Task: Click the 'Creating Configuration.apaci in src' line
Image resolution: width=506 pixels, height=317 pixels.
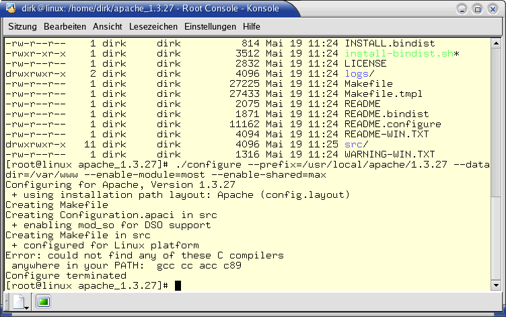Action: pos(111,215)
